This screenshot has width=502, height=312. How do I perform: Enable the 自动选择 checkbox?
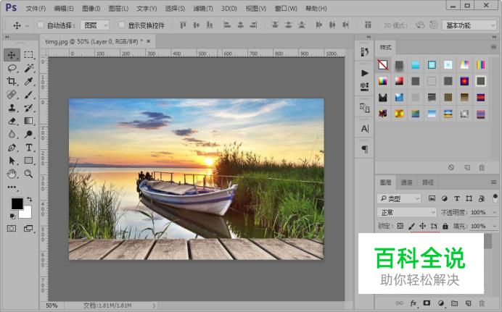click(41, 25)
